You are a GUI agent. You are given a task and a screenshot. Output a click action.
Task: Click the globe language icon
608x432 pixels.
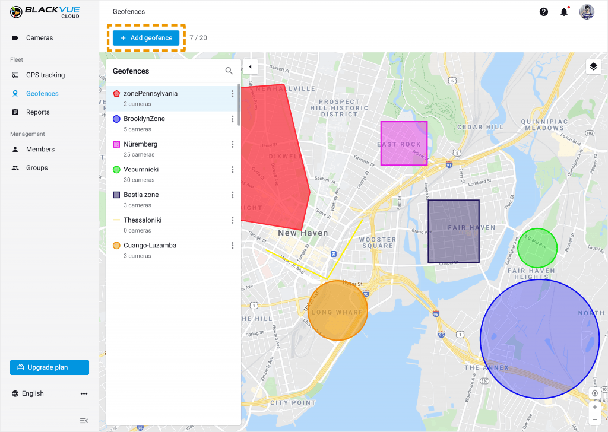15,393
